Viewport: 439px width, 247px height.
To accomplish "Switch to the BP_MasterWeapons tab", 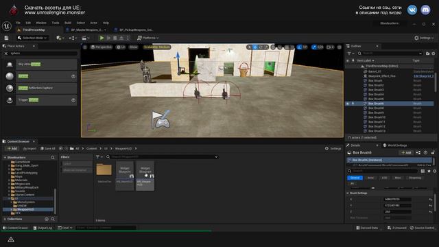I will point(86,30).
